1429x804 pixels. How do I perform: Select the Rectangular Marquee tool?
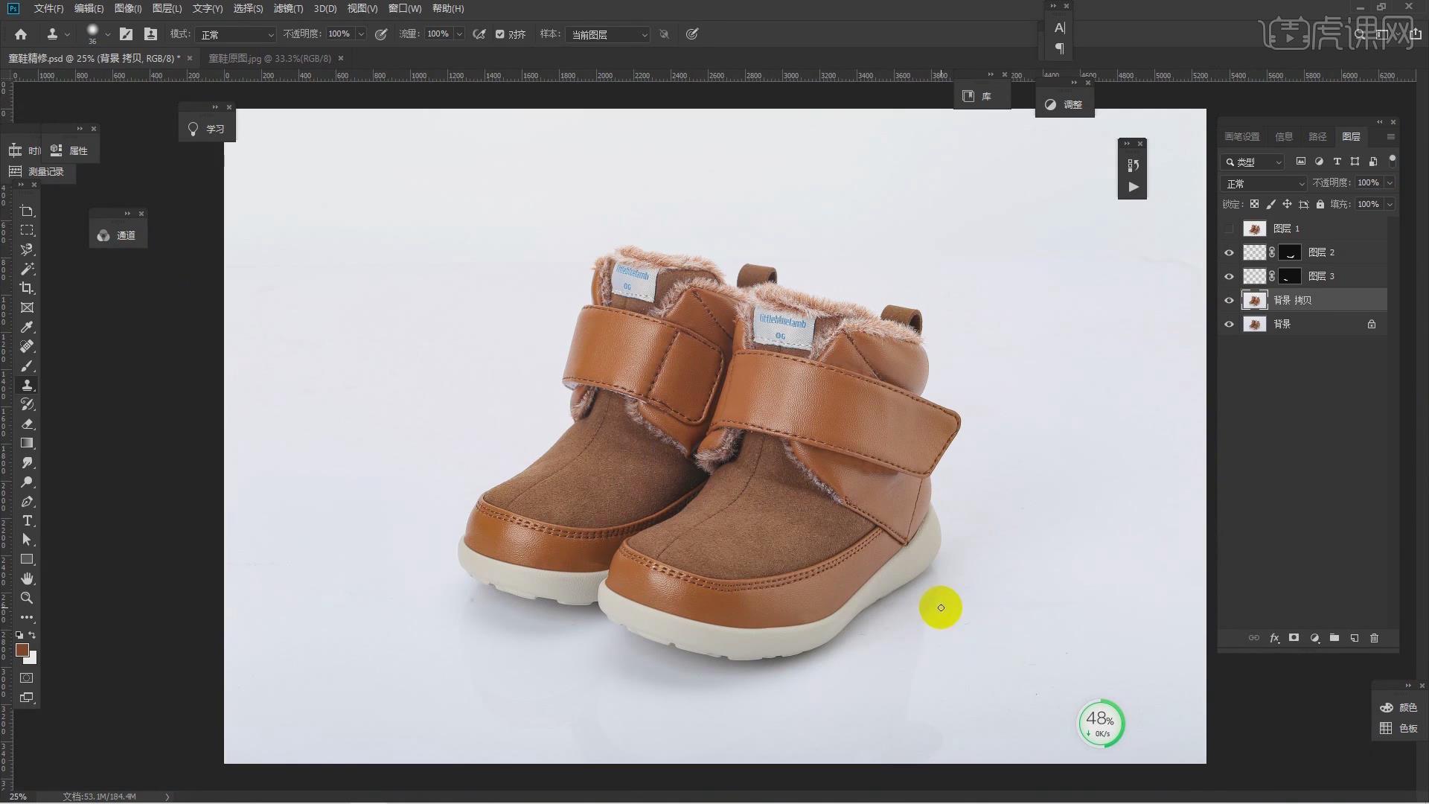pyautogui.click(x=28, y=231)
